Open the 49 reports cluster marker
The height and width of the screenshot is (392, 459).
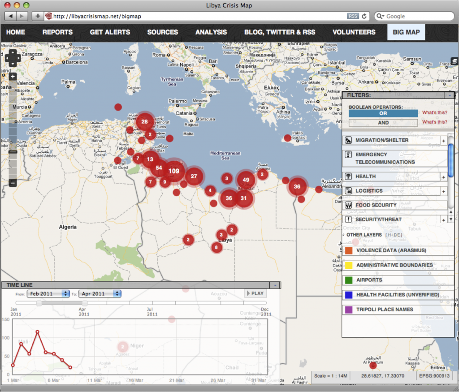(x=246, y=180)
